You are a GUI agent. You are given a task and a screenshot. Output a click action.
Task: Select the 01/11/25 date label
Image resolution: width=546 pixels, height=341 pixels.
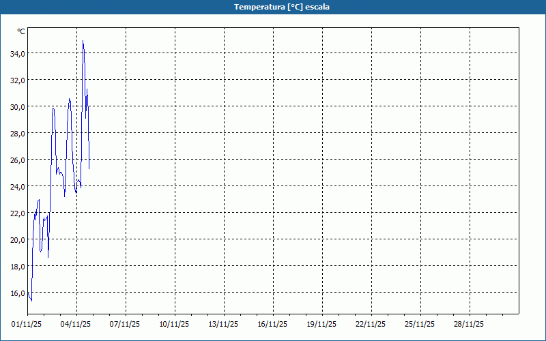[27, 324]
